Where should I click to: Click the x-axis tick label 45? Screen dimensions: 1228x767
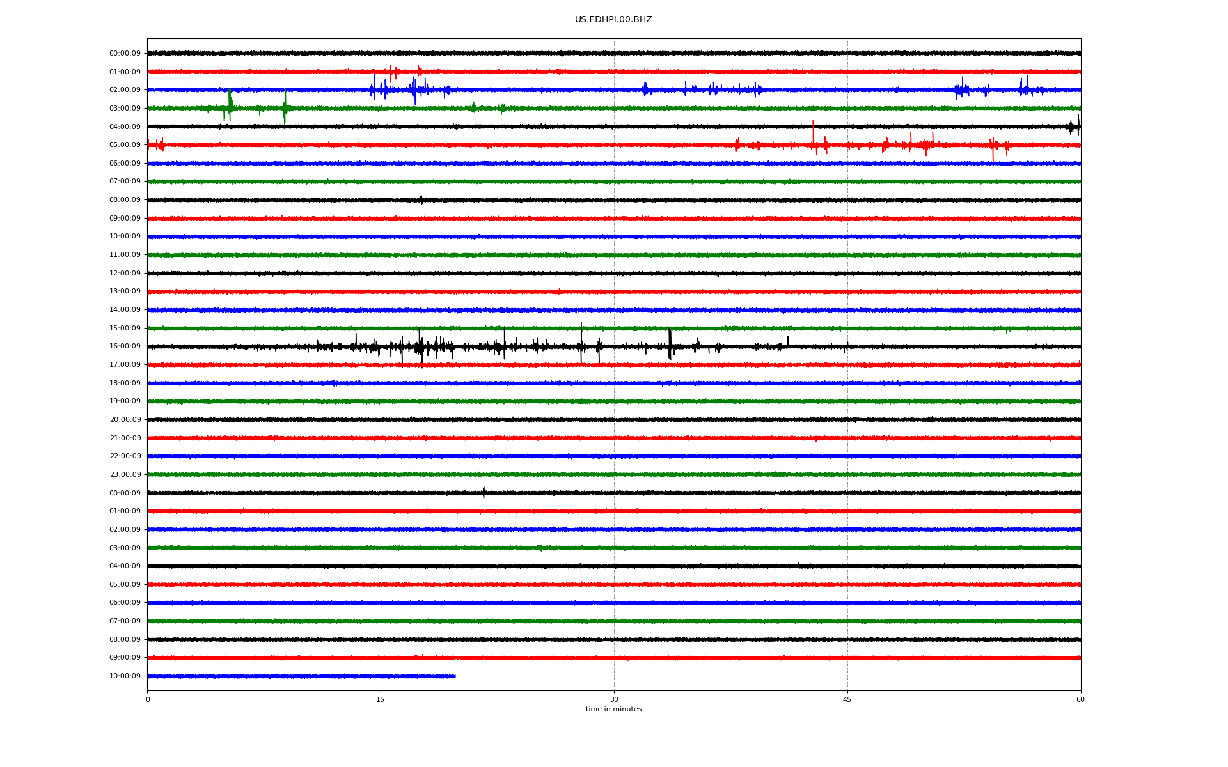tap(847, 699)
